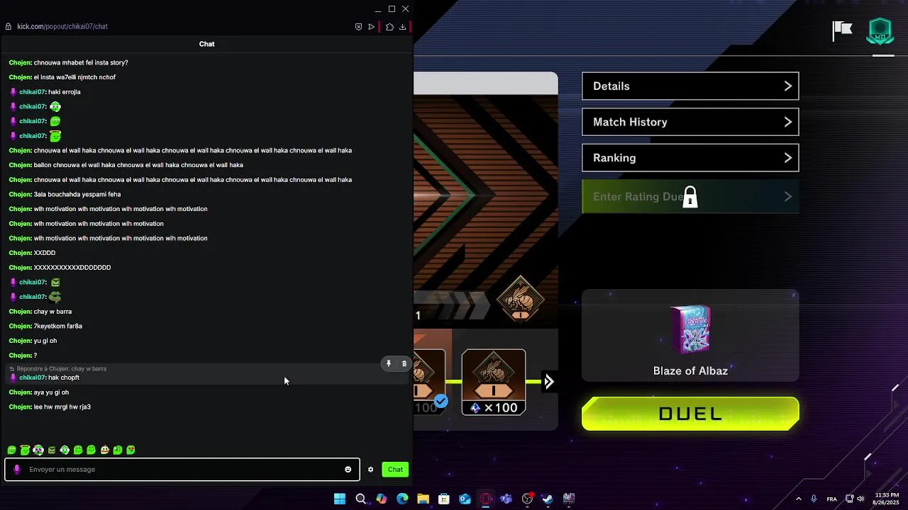Click chikai07 username on 'haki errojla' message

(32, 92)
